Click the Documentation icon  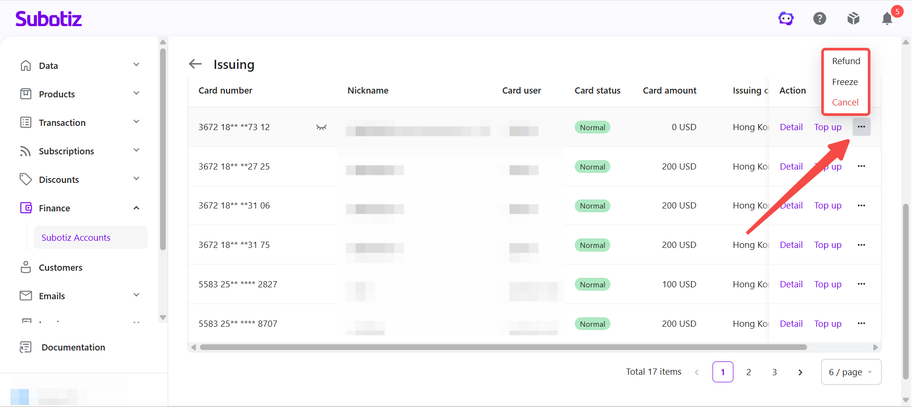26,347
